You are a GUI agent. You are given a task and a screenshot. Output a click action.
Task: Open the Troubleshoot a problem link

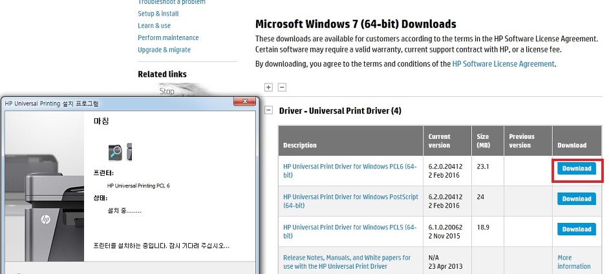pos(171,3)
